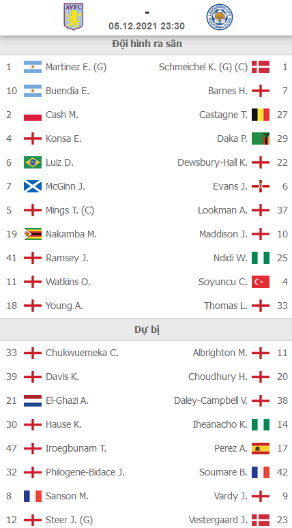Select the Dự bị section header
292x528 pixels.
[146, 329]
